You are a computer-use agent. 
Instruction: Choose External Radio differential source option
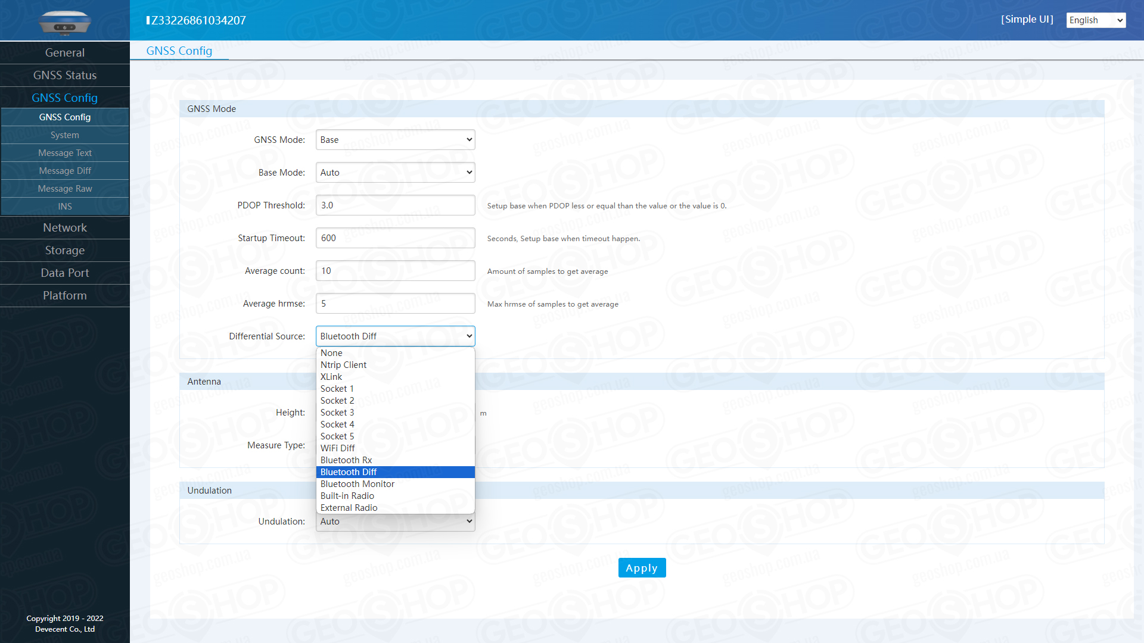[395, 508]
